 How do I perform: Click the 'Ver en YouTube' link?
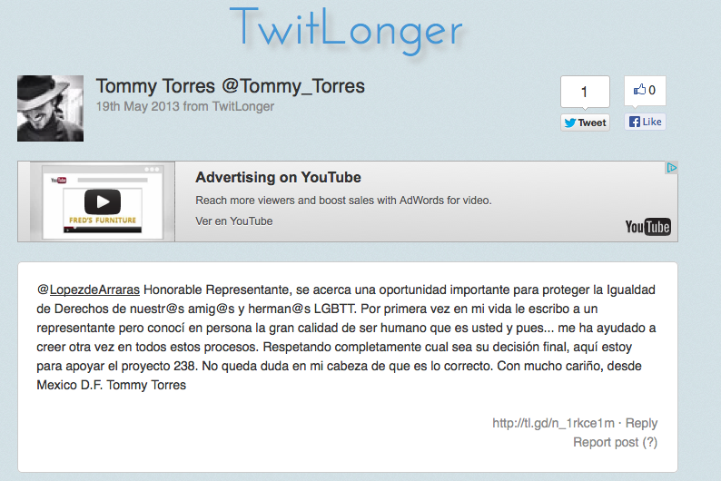point(233,221)
